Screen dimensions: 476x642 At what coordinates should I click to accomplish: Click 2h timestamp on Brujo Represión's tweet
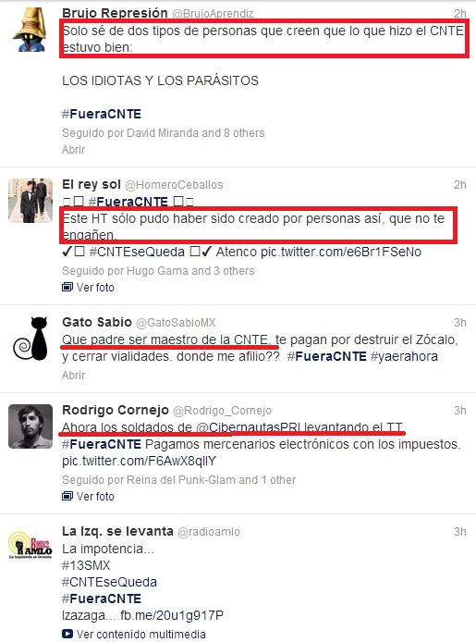(459, 14)
